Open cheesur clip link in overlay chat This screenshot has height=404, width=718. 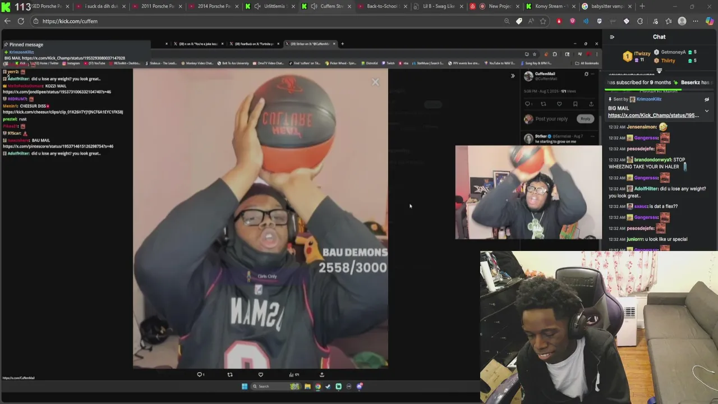click(x=63, y=112)
